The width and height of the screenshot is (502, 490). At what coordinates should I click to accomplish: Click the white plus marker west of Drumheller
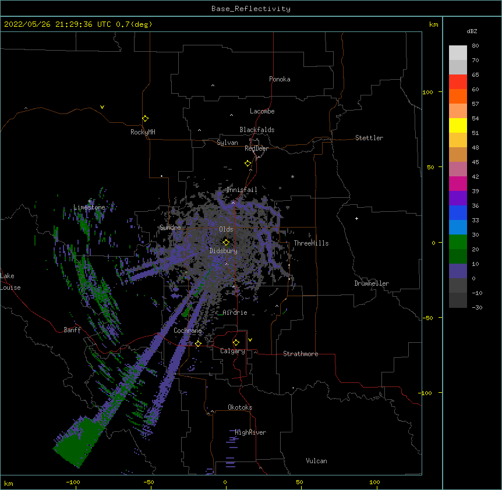(356, 218)
